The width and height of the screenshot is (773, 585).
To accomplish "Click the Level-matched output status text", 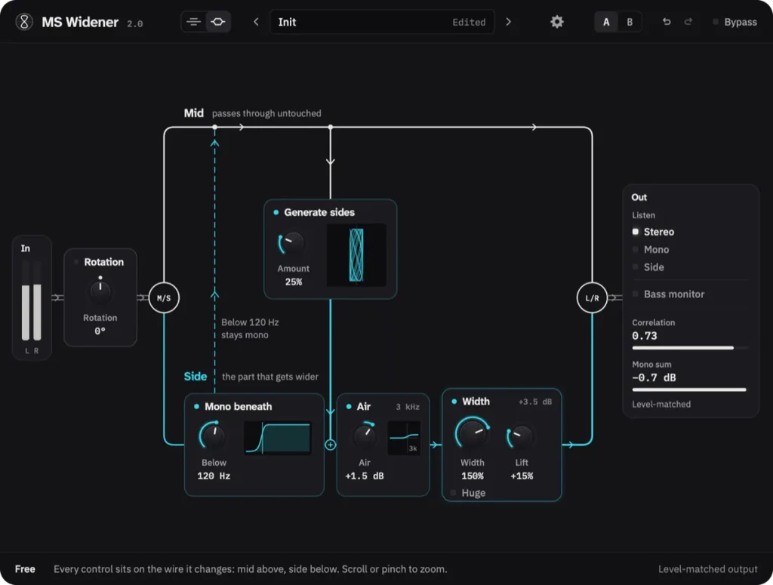I will tap(708, 568).
